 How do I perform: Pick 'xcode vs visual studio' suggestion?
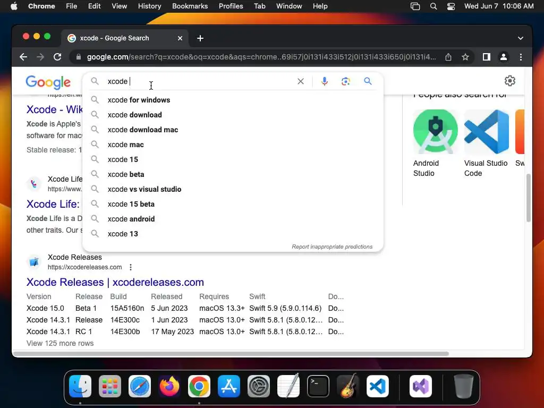click(233, 190)
